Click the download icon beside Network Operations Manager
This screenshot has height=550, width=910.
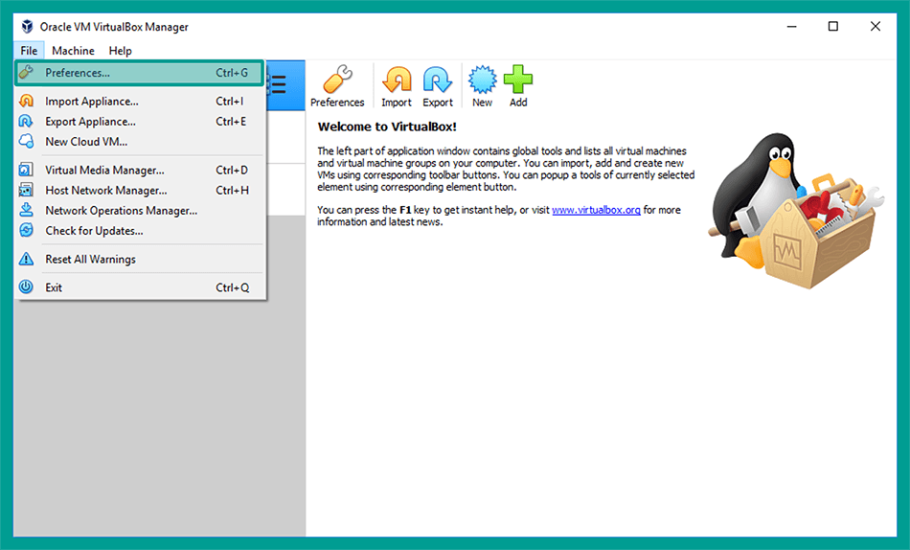click(x=26, y=210)
